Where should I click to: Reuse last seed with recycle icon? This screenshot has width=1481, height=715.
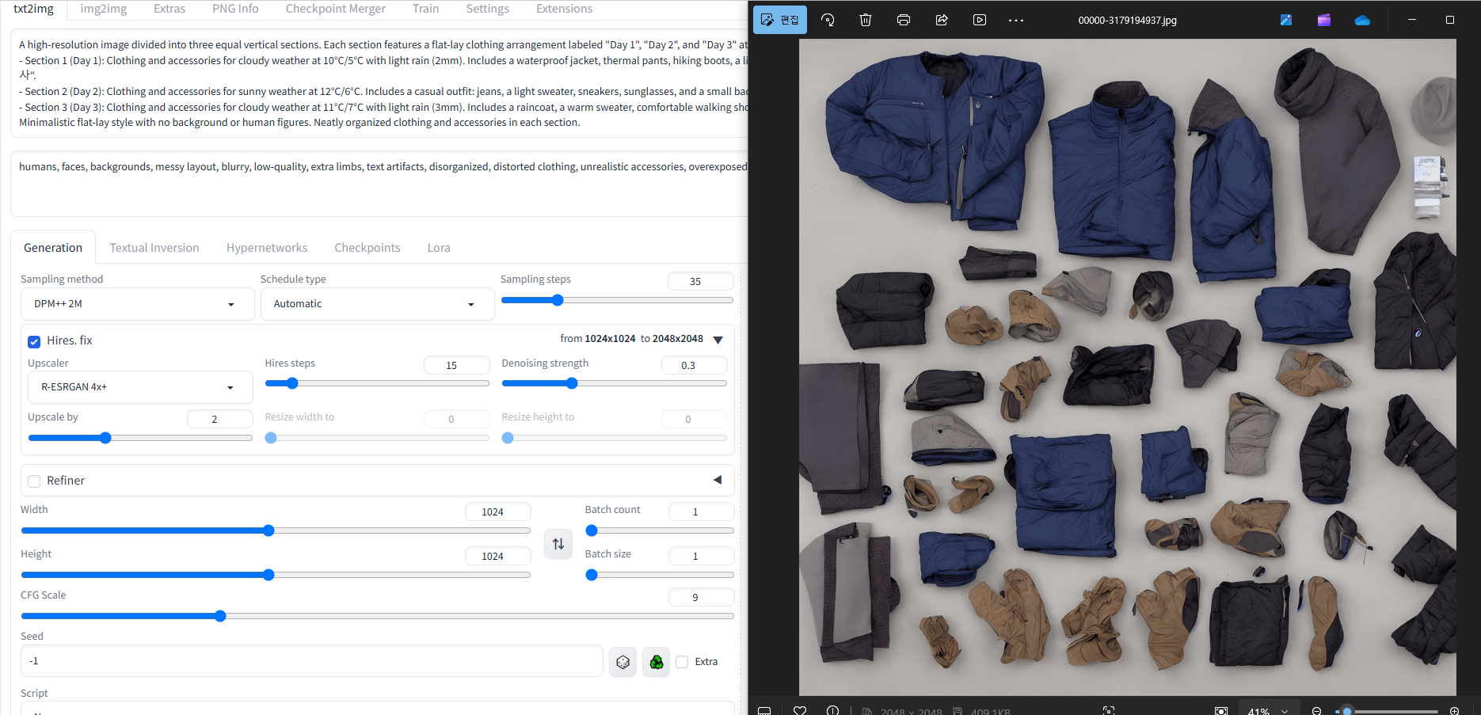click(x=657, y=661)
